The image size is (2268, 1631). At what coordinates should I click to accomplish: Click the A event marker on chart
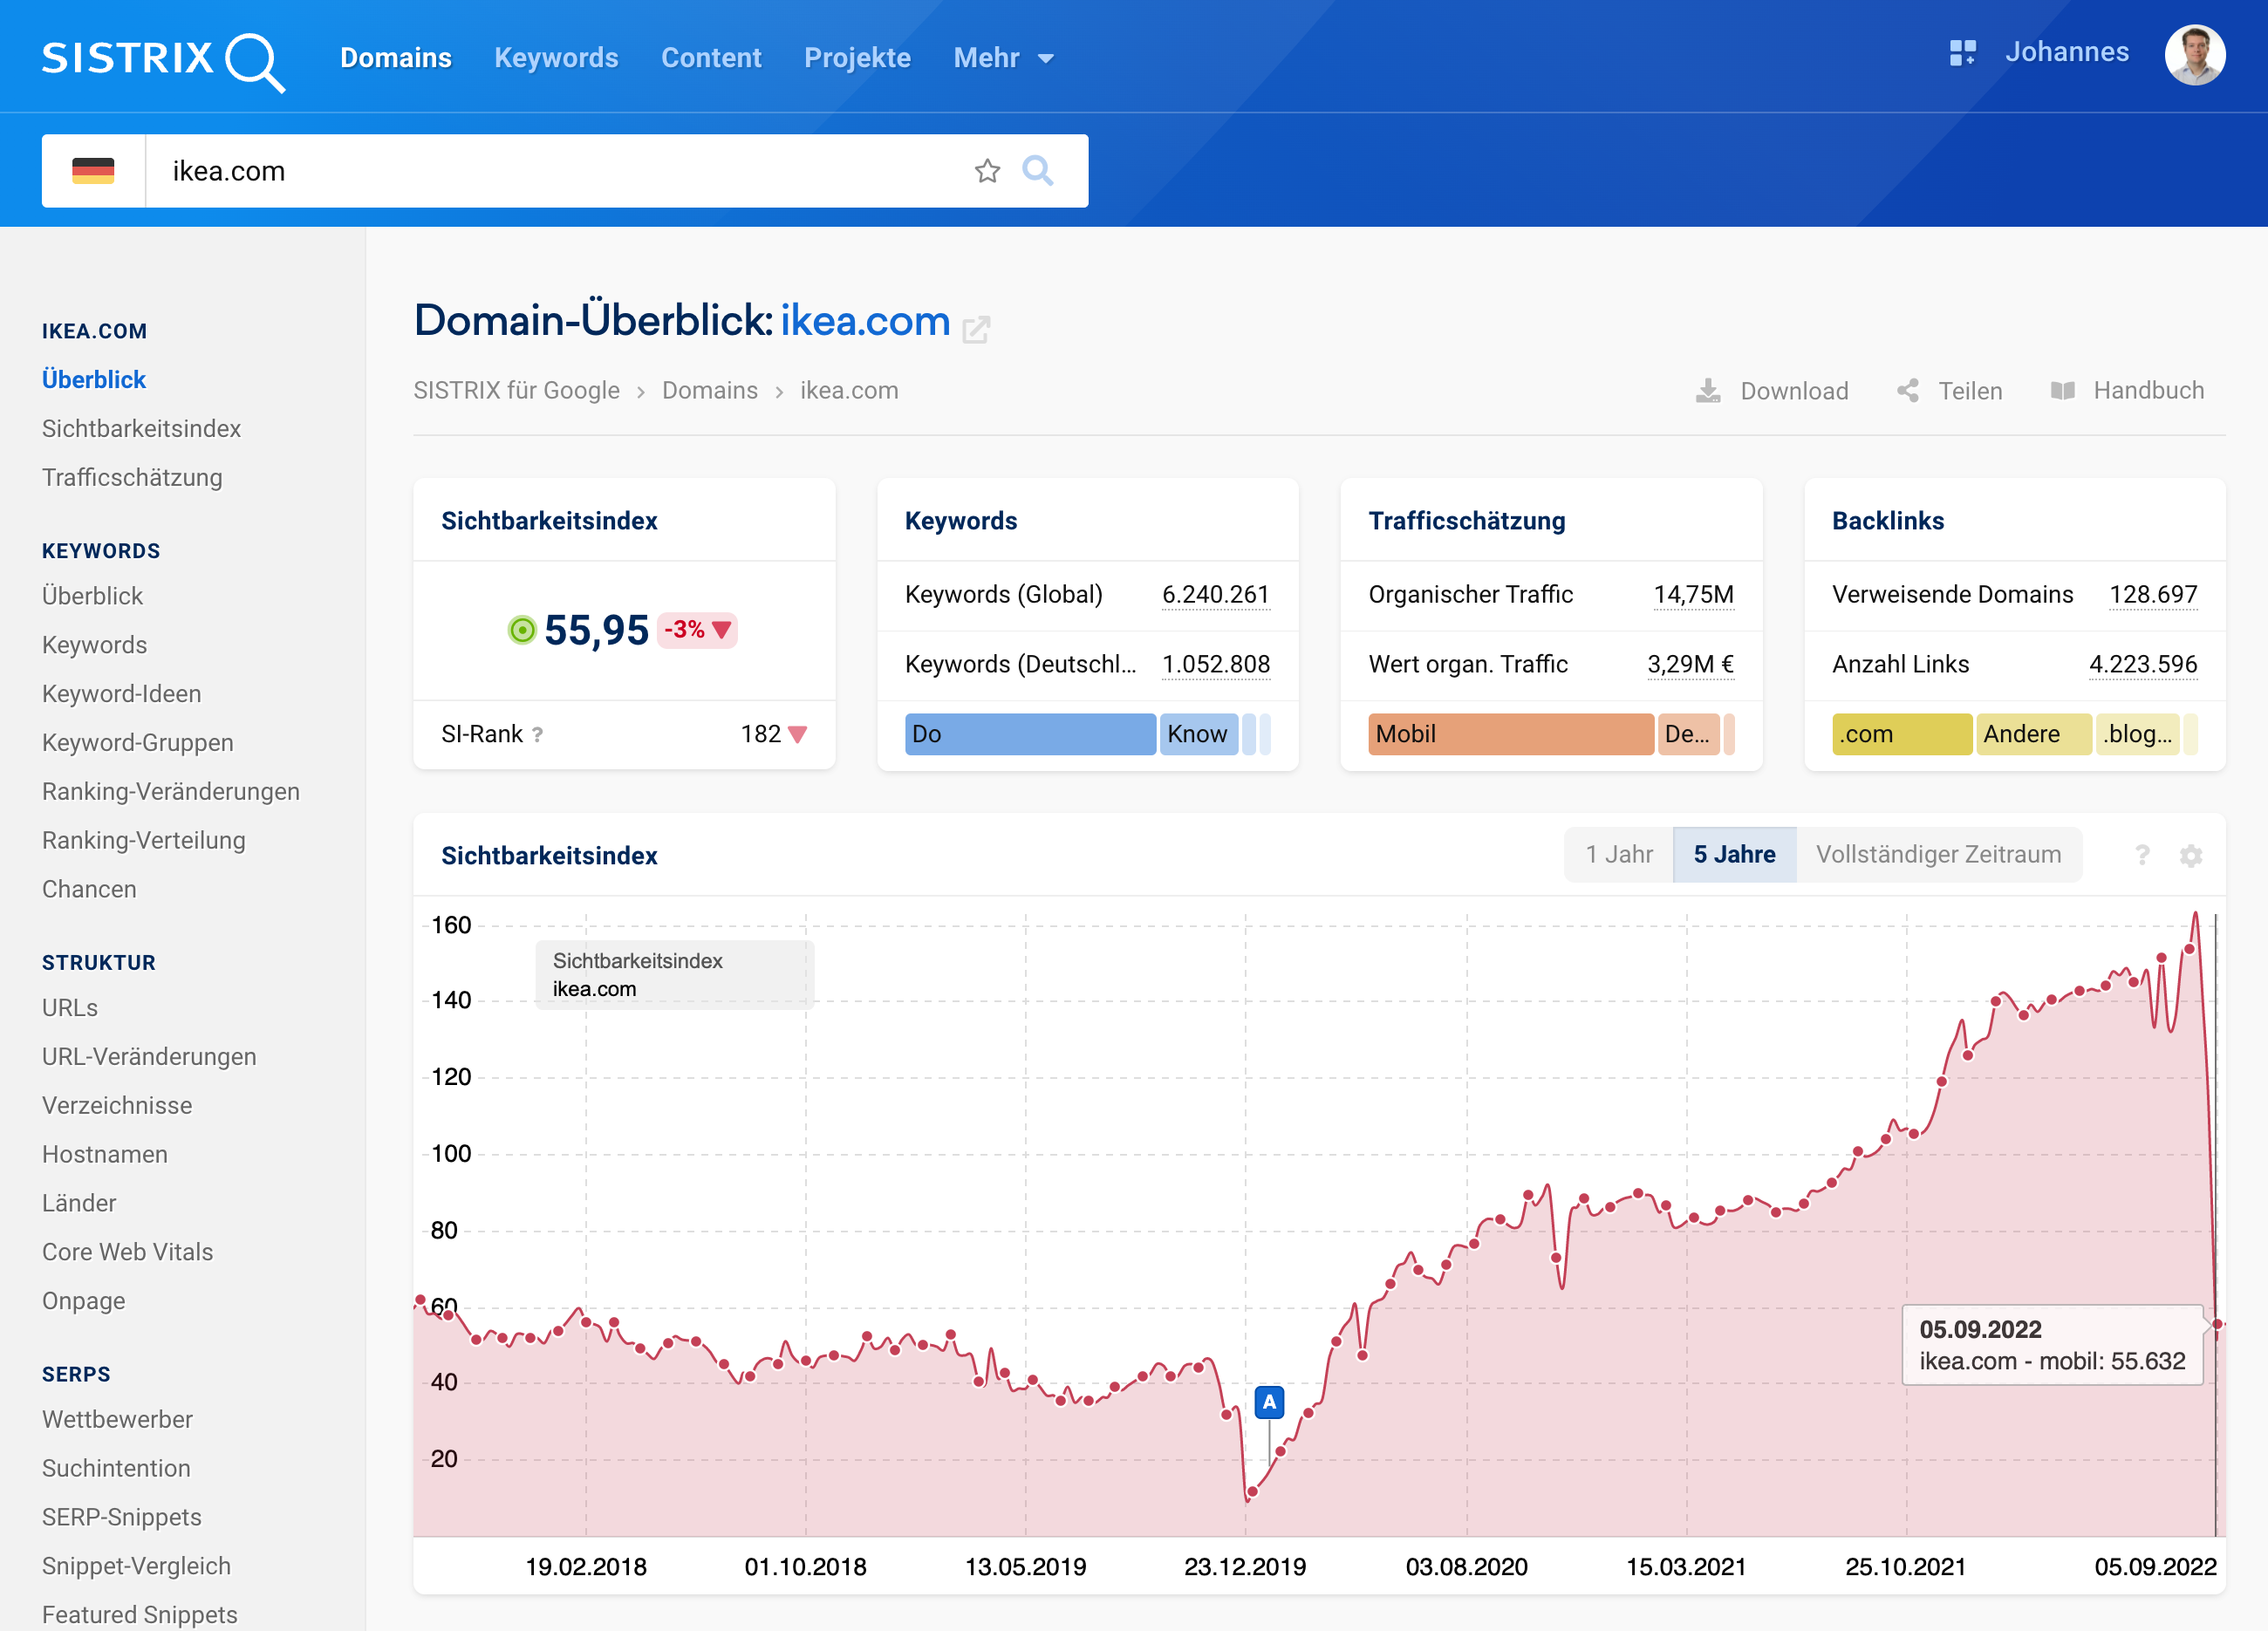point(1269,1402)
